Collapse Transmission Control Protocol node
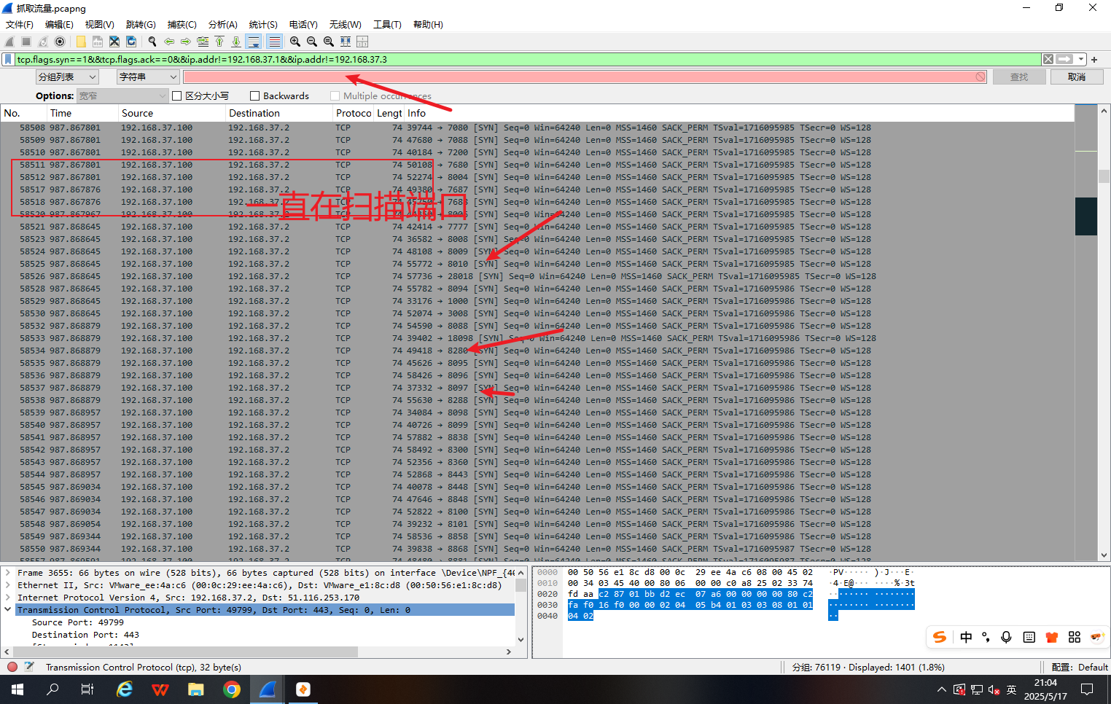 pos(8,610)
